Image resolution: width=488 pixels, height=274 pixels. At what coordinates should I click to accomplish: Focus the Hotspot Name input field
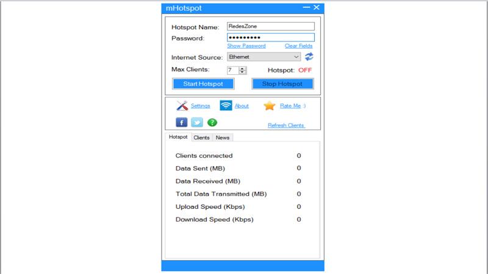[271, 26]
